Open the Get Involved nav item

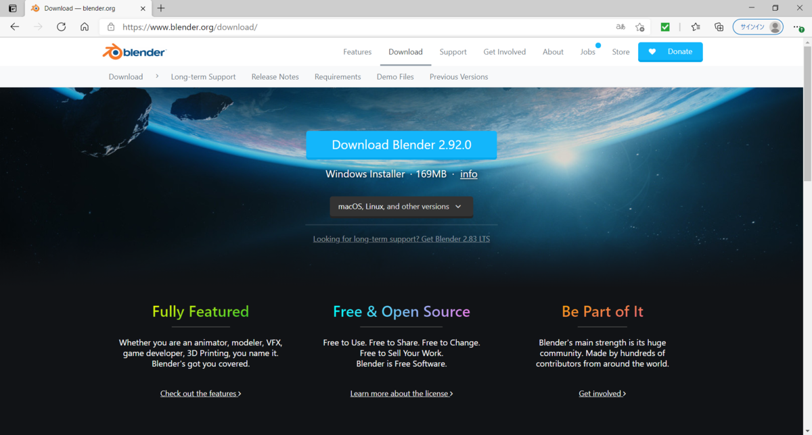tap(504, 52)
